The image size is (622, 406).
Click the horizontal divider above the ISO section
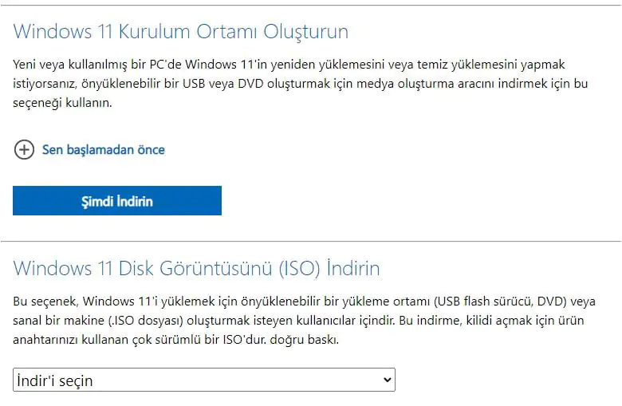point(311,241)
